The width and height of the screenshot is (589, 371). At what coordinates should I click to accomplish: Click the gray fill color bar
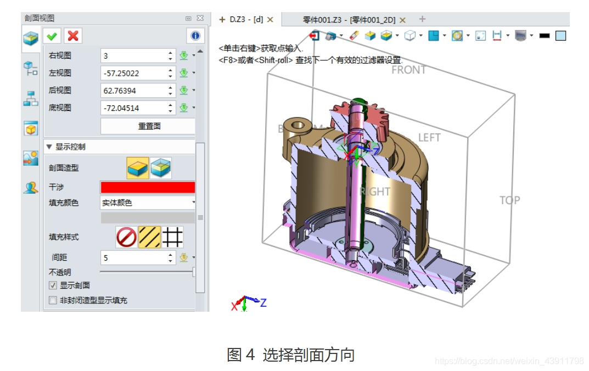[x=148, y=218]
